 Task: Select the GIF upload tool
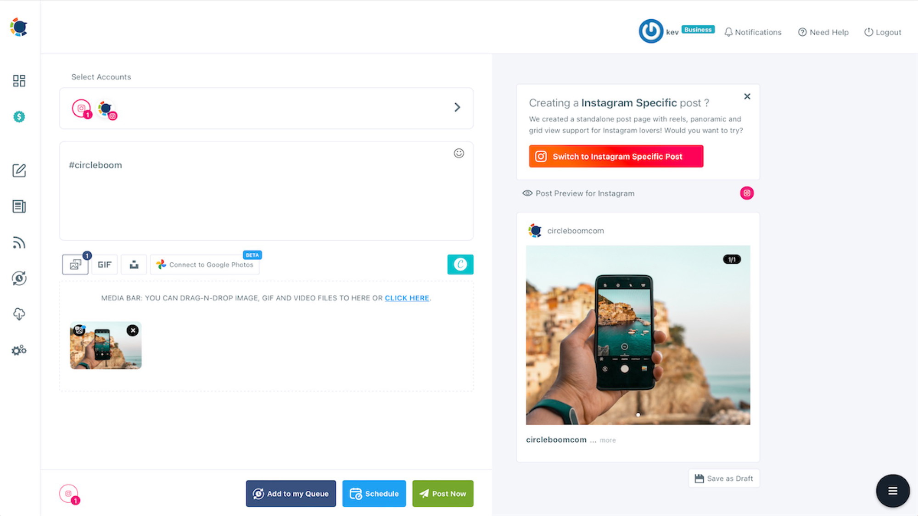point(104,265)
